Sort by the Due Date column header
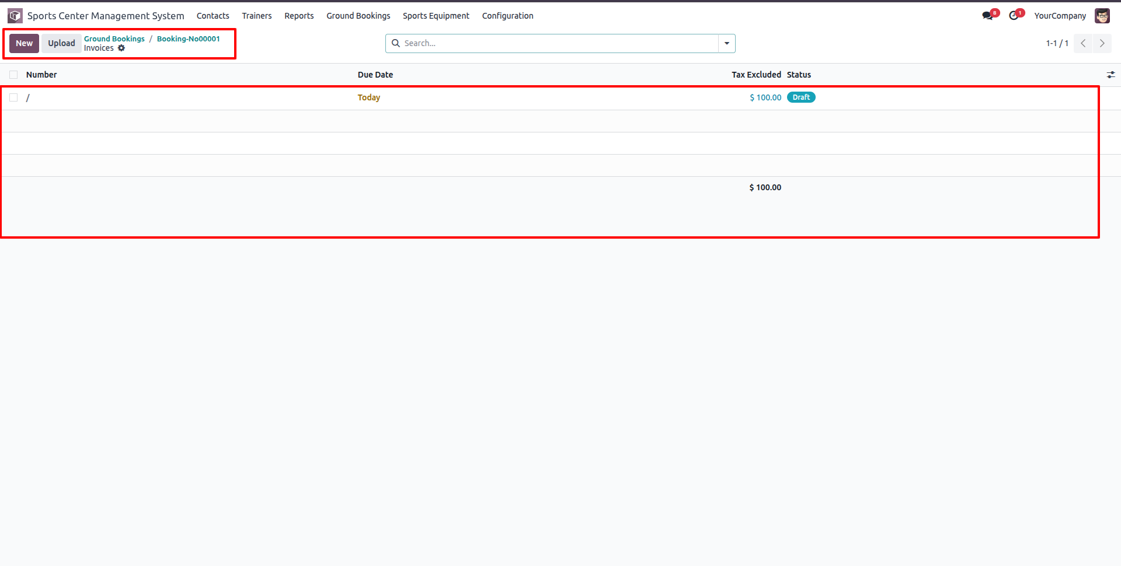Image resolution: width=1121 pixels, height=566 pixels. [375, 75]
